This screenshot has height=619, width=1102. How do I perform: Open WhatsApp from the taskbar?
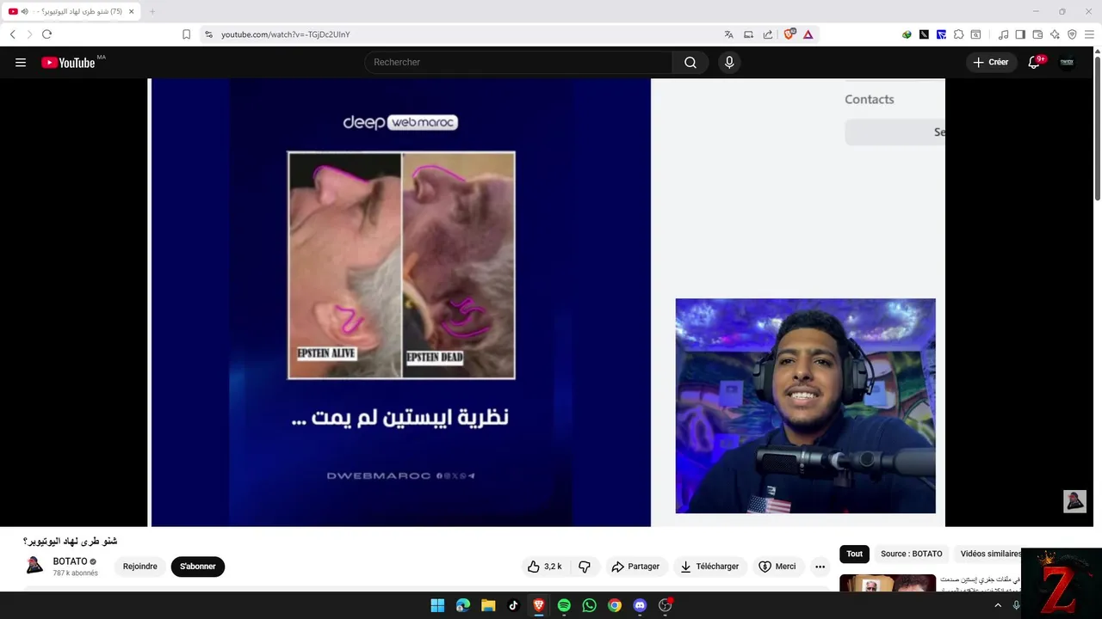(x=589, y=605)
